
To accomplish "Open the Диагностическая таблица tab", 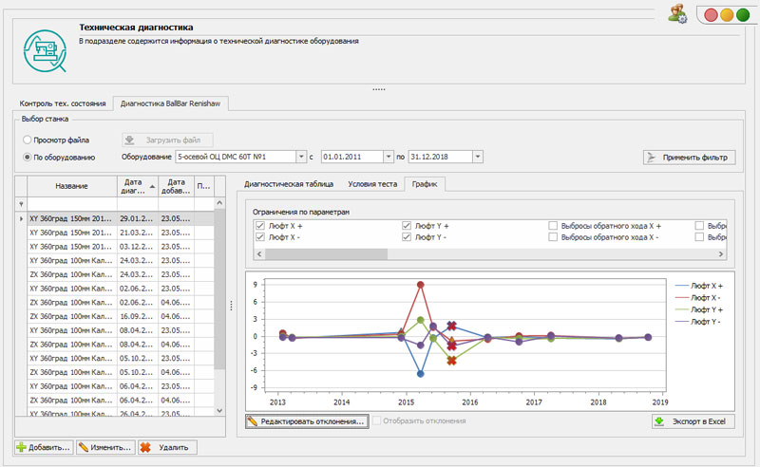I will click(290, 184).
